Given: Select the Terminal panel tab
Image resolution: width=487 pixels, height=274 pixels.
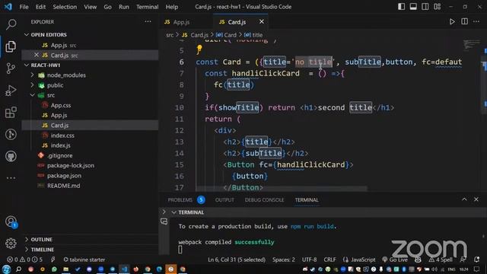Looking at the screenshot, I should point(307,199).
